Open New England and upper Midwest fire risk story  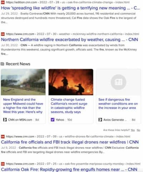click(x=23, y=106)
